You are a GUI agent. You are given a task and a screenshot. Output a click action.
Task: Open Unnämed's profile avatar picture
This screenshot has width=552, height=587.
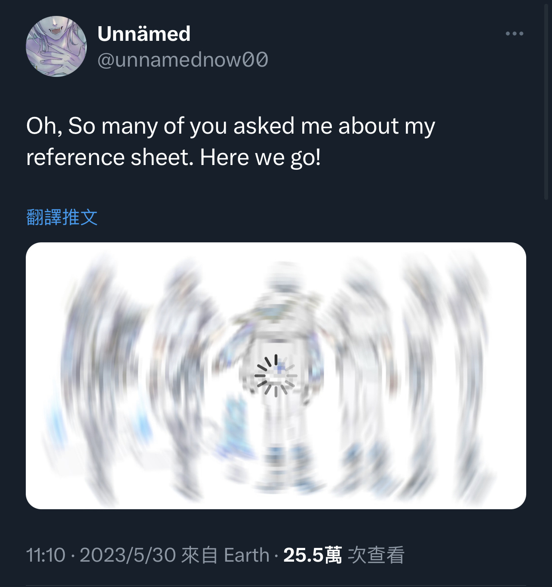pyautogui.click(x=56, y=46)
